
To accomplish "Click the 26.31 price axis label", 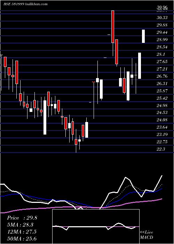I will tap(162, 84).
